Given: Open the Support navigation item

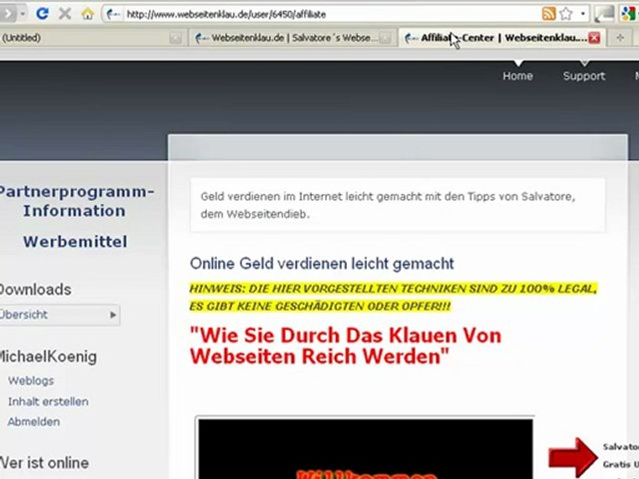Looking at the screenshot, I should pyautogui.click(x=584, y=76).
